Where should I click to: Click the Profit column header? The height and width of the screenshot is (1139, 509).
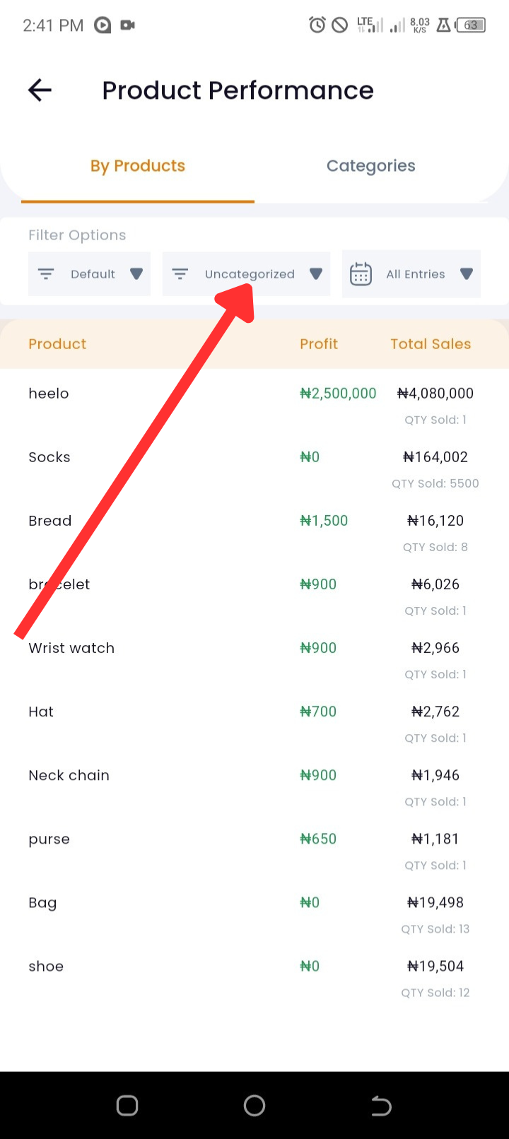(x=319, y=344)
